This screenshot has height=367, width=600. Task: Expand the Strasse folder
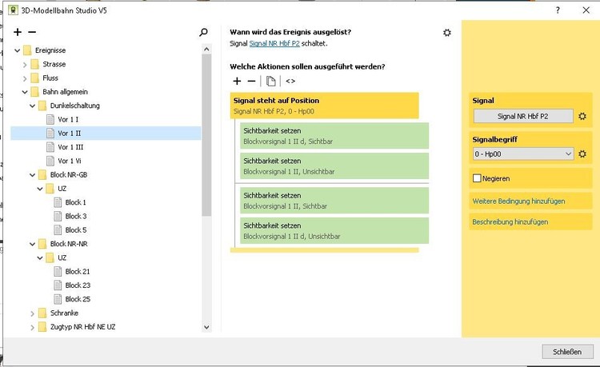tap(24, 64)
